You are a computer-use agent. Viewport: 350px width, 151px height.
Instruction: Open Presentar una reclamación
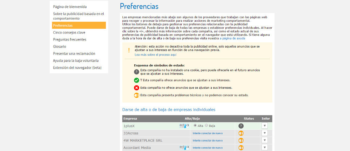click(x=74, y=54)
